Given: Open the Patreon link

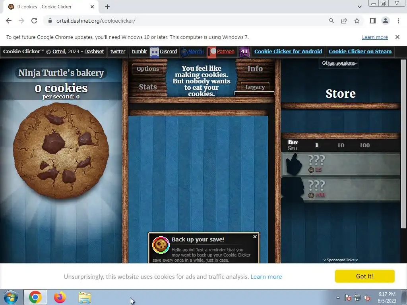Looking at the screenshot, I should 222,52.
